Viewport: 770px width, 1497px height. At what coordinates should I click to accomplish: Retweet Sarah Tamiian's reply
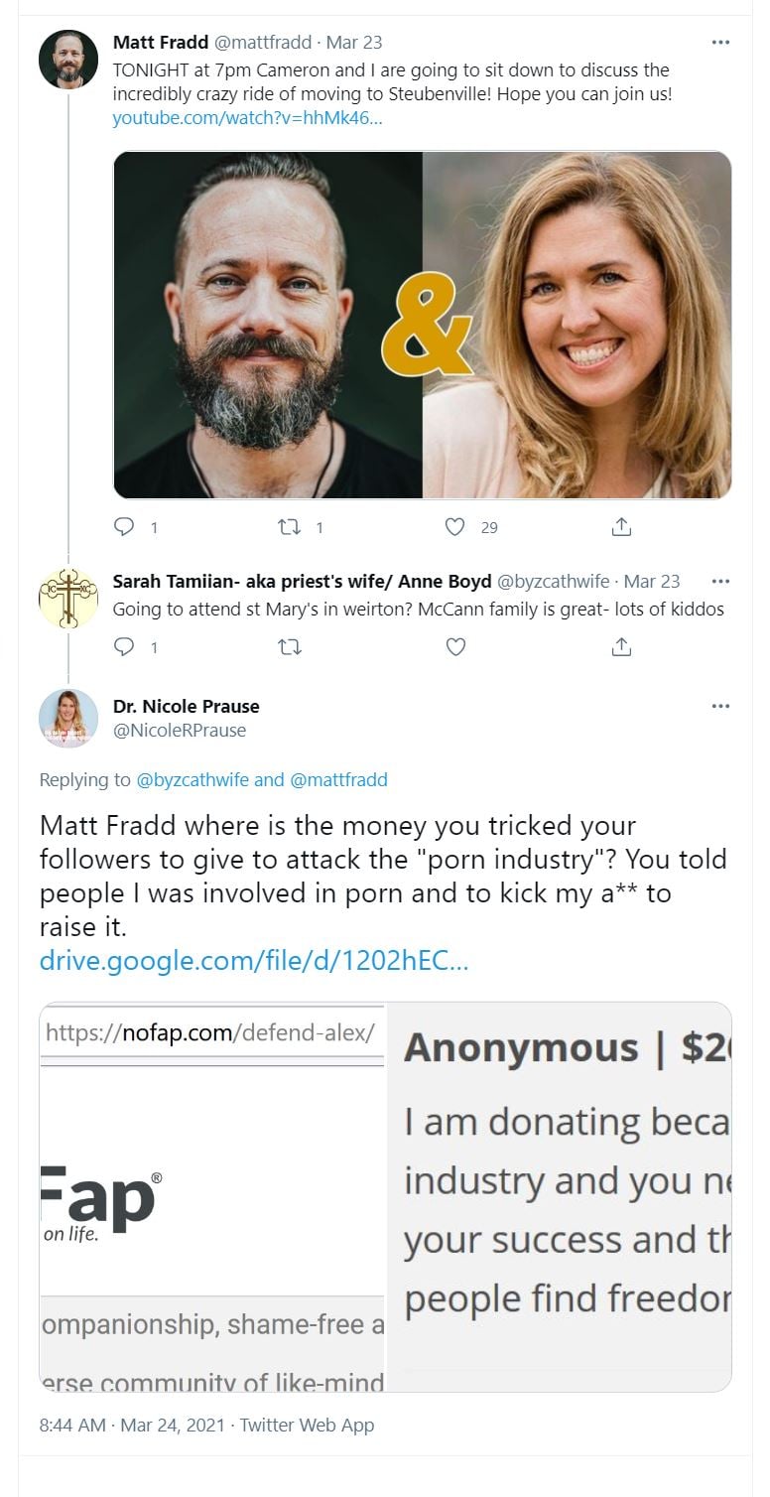[291, 647]
